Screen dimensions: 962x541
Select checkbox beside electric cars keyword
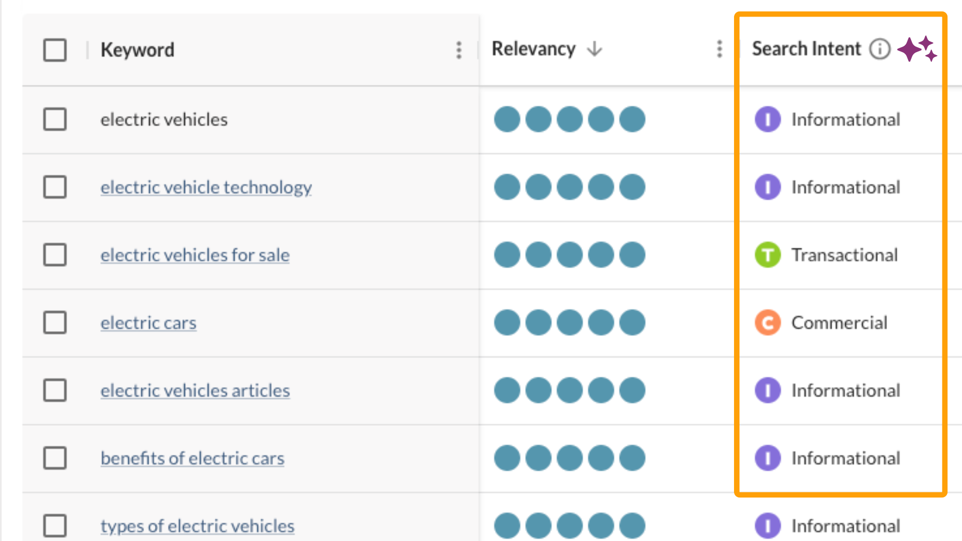coord(55,323)
